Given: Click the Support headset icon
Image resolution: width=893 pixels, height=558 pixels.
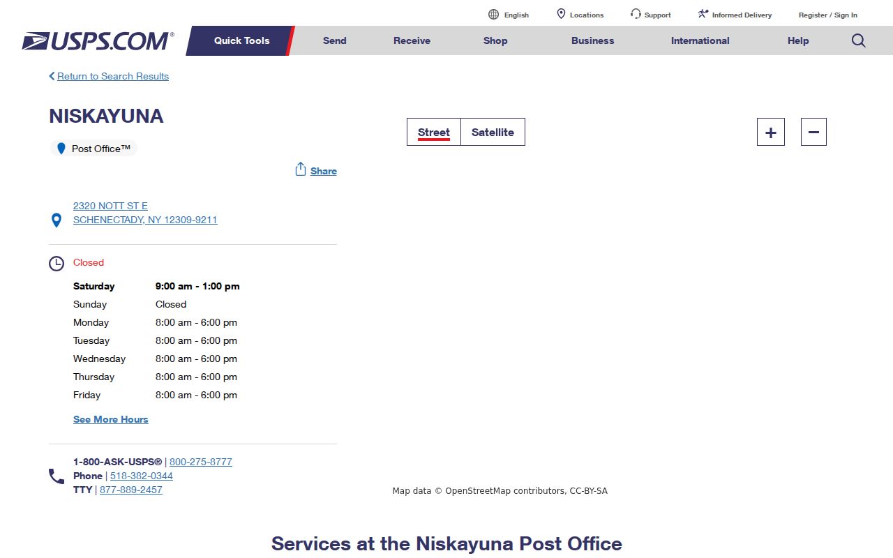Looking at the screenshot, I should [636, 14].
